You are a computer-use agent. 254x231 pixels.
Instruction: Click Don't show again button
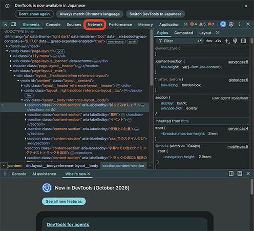(x=34, y=14)
